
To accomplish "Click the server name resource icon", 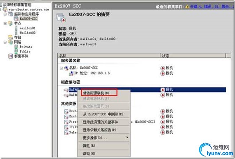I will 66,68.
